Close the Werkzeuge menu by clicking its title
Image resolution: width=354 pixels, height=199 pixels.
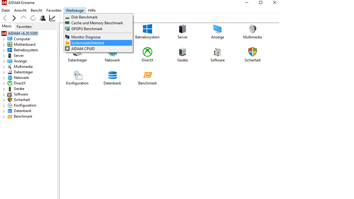click(74, 10)
